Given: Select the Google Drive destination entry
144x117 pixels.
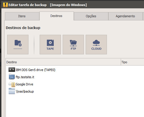Looking at the screenshot, I should click(x=24, y=84).
